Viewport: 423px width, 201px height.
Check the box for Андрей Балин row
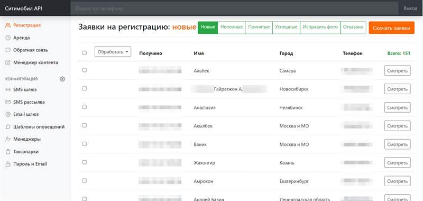click(x=85, y=199)
